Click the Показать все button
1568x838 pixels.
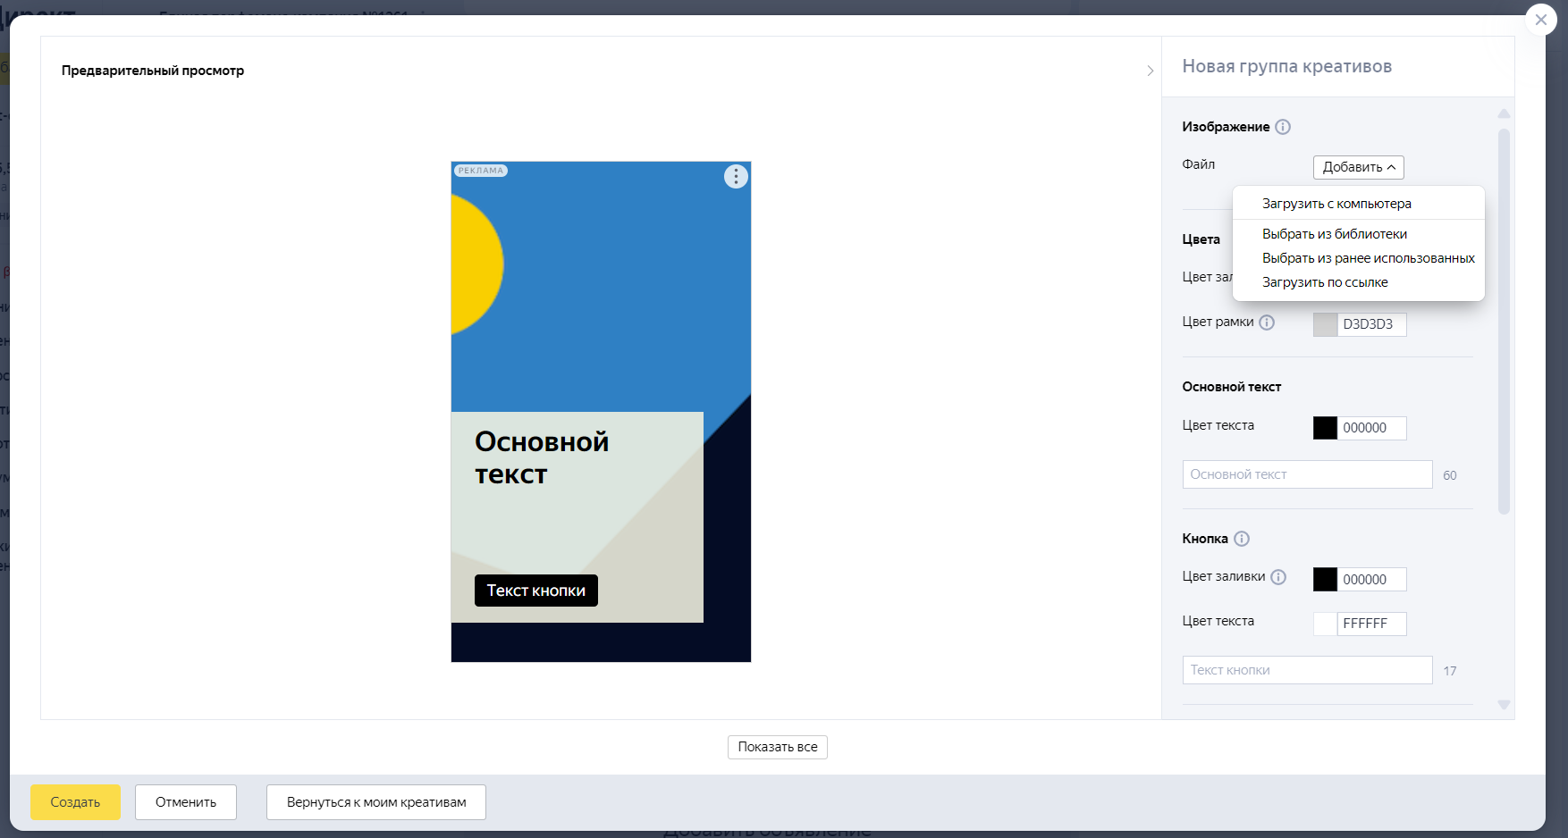[x=778, y=747]
